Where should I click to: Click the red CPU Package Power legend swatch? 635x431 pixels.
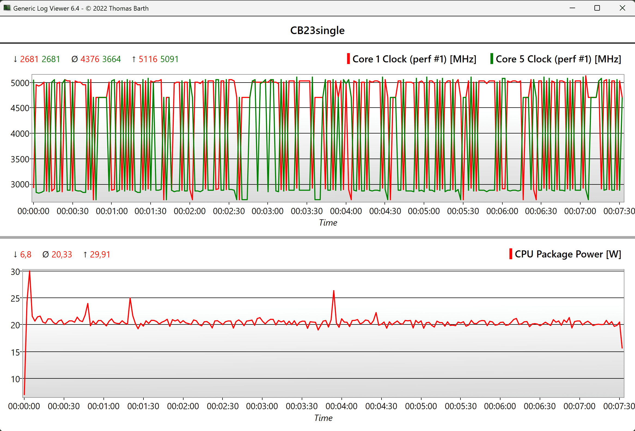[x=511, y=254]
